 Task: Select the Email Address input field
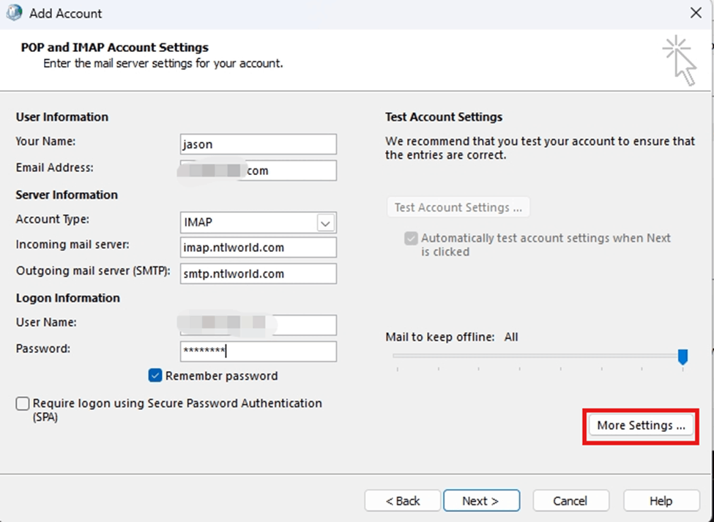pyautogui.click(x=258, y=170)
